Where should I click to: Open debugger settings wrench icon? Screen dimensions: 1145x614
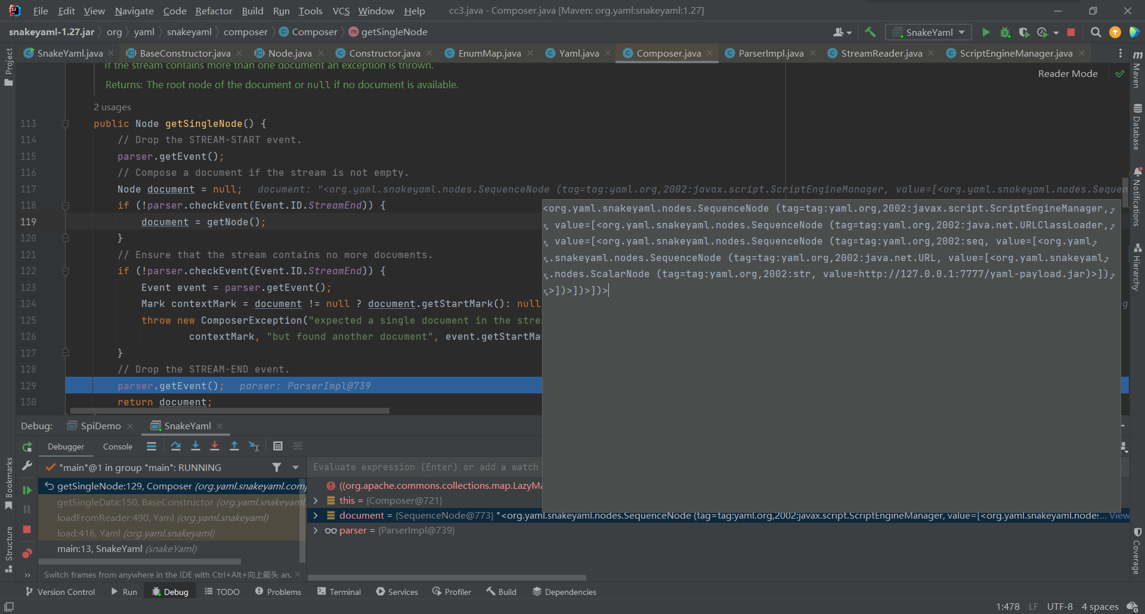[27, 466]
